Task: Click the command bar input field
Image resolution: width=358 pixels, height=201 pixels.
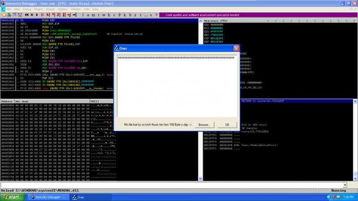Action: pos(172,185)
